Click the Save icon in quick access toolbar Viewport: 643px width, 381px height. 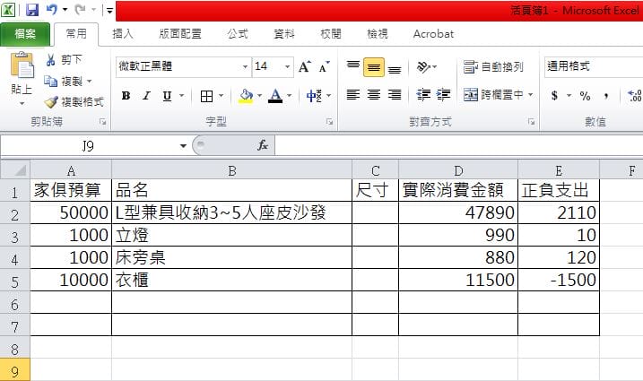pyautogui.click(x=32, y=10)
